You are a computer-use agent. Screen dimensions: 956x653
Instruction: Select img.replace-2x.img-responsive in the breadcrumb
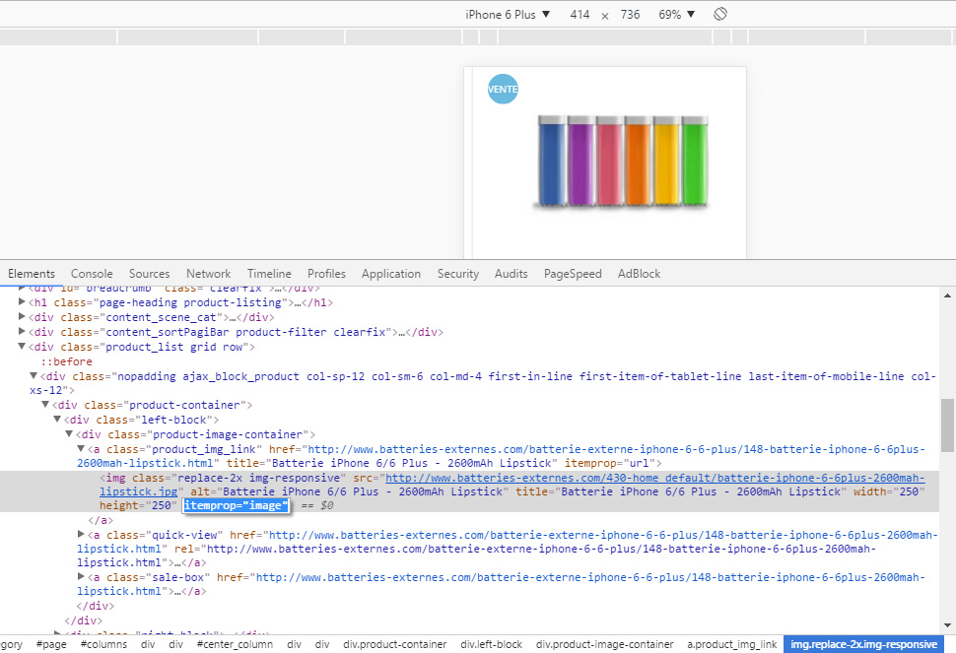863,644
